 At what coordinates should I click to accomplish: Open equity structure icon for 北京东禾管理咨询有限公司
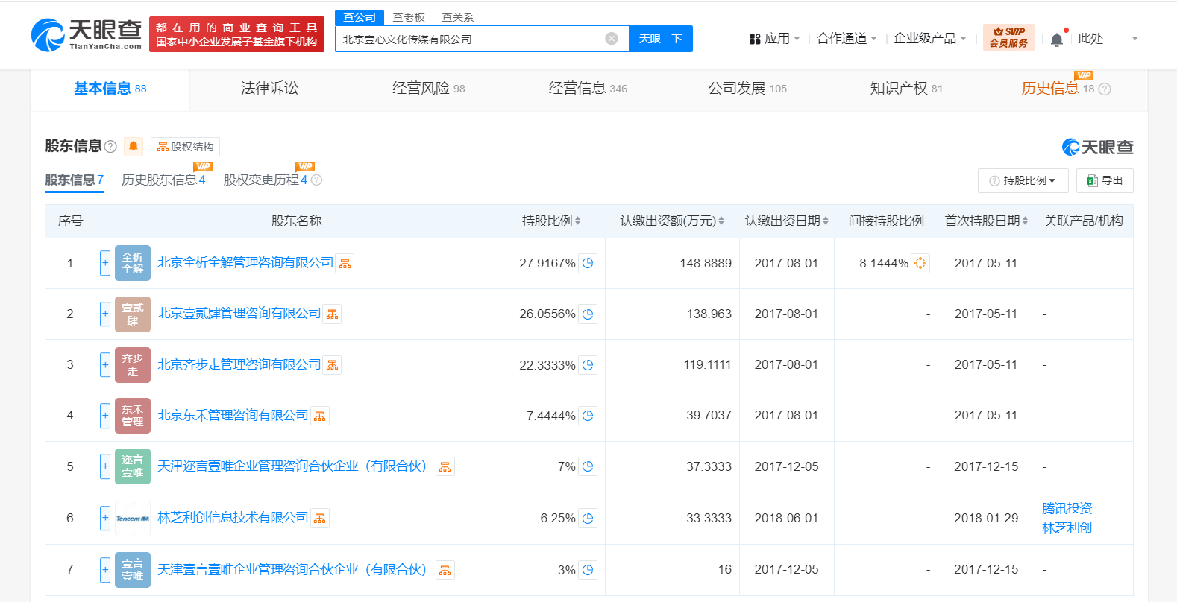320,416
